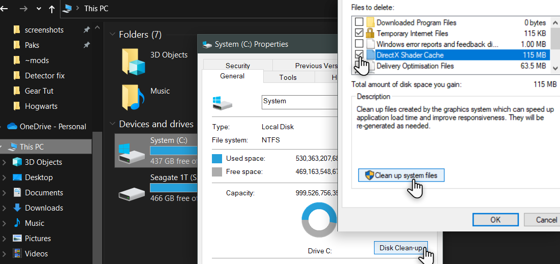Viewport: 560px width, 264px height.
Task: Open the recent locations dropdown arrow
Action: pyautogui.click(x=39, y=9)
